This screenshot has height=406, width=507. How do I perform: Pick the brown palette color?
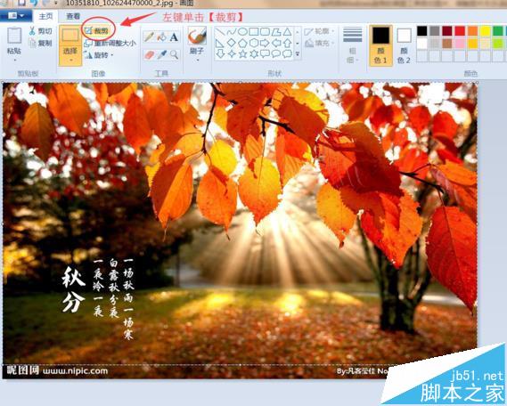tap(447, 44)
